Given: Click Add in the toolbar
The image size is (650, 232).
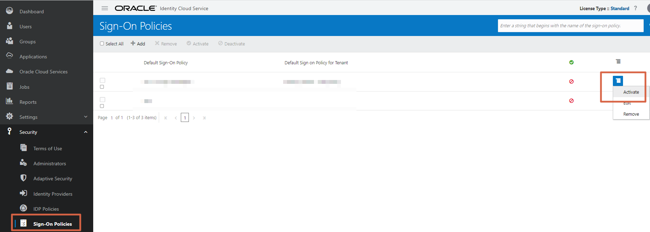Looking at the screenshot, I should pos(138,44).
